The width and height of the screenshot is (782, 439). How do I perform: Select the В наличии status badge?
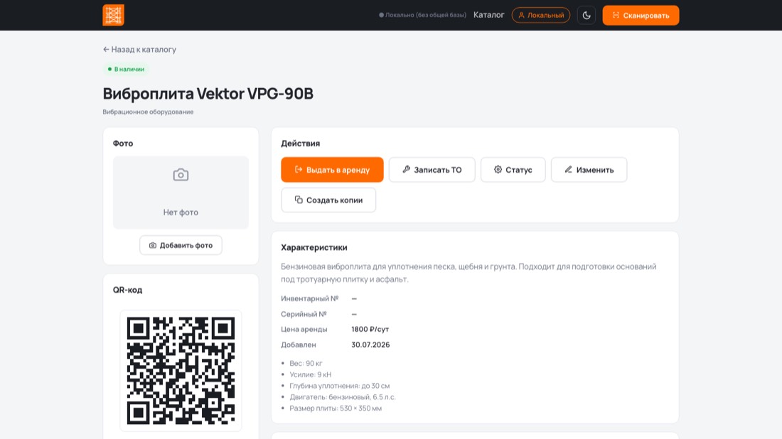[126, 69]
